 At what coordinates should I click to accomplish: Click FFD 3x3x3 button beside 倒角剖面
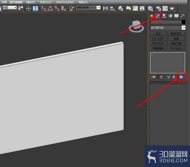[x=176, y=48]
